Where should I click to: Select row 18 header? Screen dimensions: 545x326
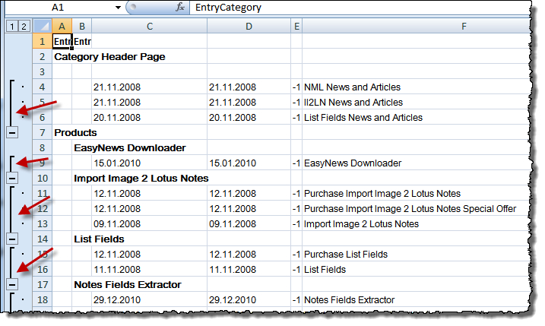click(x=43, y=299)
